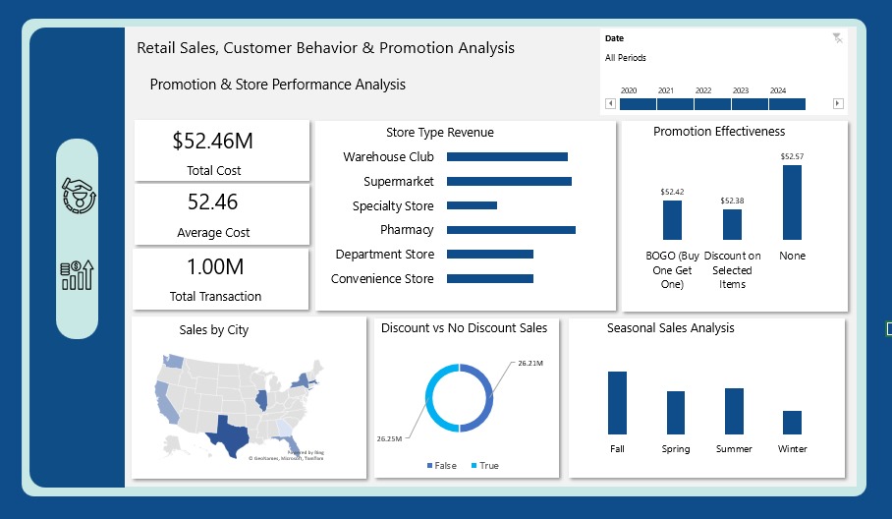Click the Spring seasonal sales bar
The height and width of the screenshot is (519, 892).
[676, 413]
